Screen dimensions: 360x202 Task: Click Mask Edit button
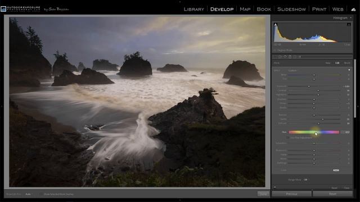pos(337,63)
